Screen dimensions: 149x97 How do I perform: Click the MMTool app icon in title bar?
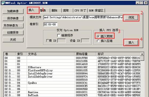coord(3,3)
